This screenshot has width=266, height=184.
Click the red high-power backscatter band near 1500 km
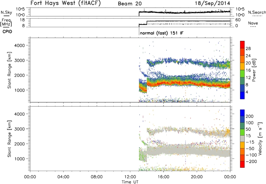point(188,83)
